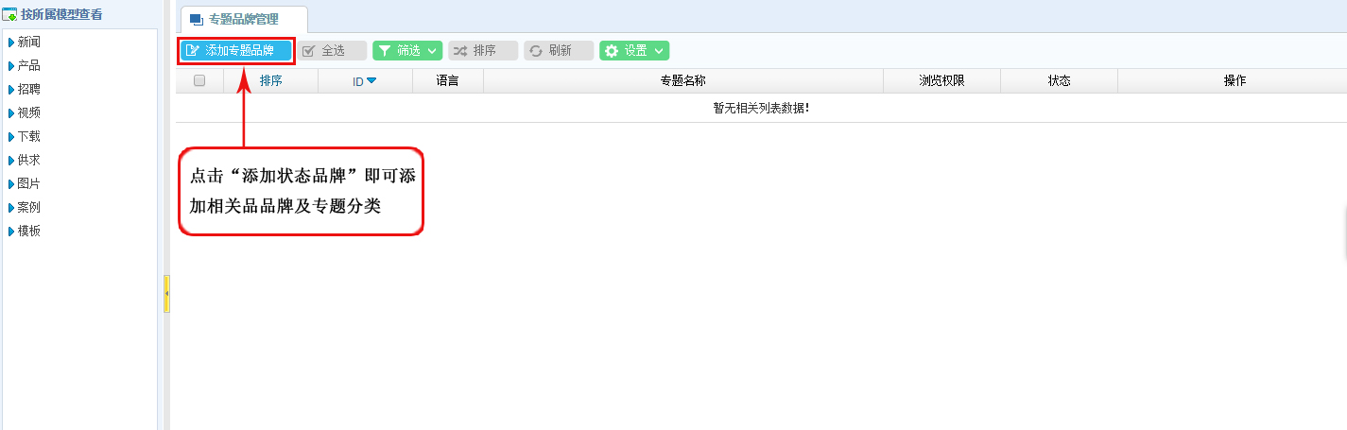Click the 暂无相关列表数据 empty message
This screenshot has height=430, width=1347.
click(761, 108)
